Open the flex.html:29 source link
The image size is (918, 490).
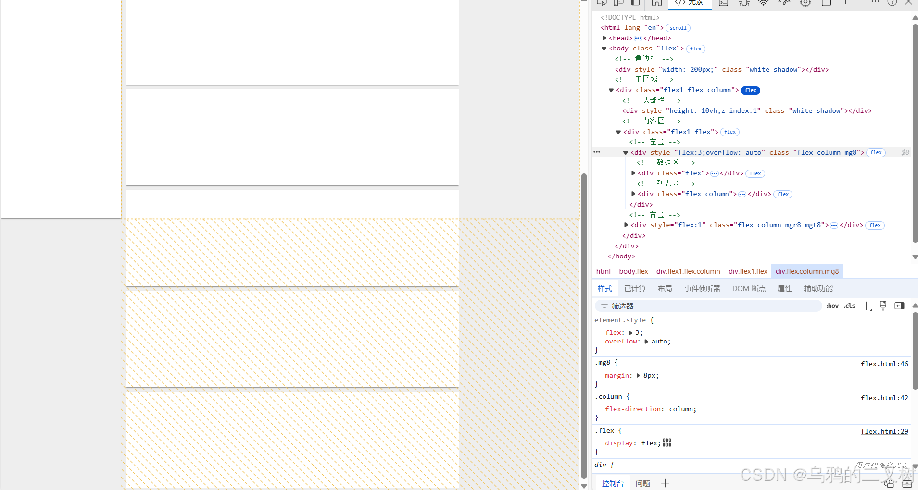(x=884, y=431)
